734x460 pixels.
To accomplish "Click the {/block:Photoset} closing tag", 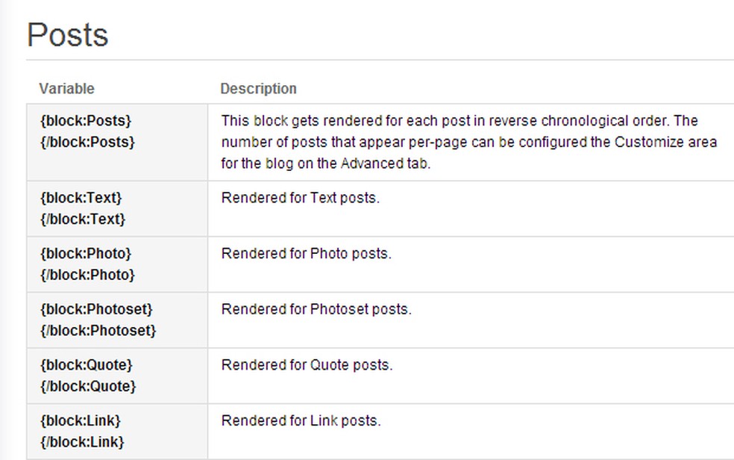I will (x=98, y=330).
